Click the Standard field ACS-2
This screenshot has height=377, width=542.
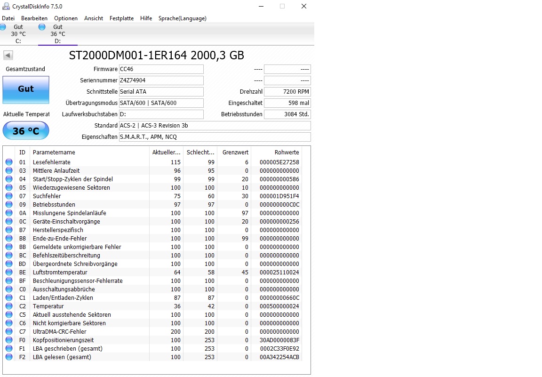(x=215, y=126)
